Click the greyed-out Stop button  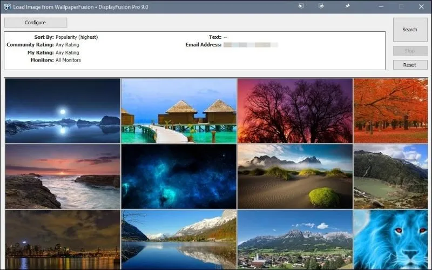pos(410,51)
